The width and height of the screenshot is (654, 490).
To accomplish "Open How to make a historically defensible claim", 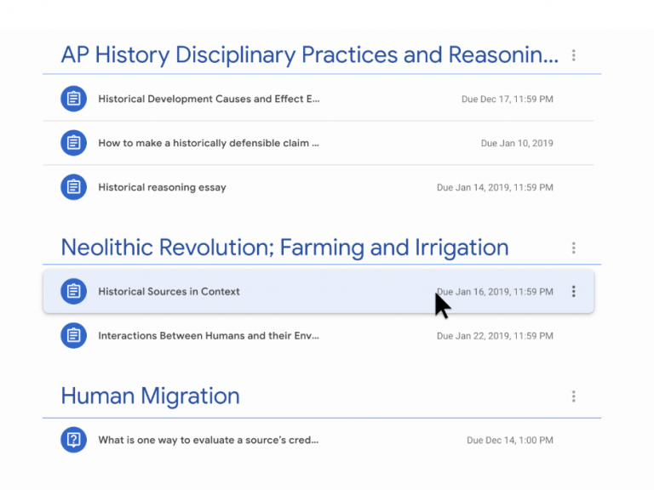I will click(209, 143).
